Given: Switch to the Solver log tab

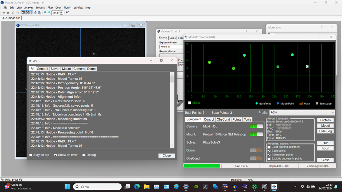Looking at the screenshot, I should (x=55, y=69).
